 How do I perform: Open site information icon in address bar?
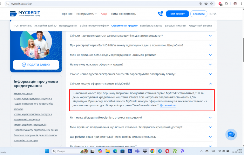[7, 4]
